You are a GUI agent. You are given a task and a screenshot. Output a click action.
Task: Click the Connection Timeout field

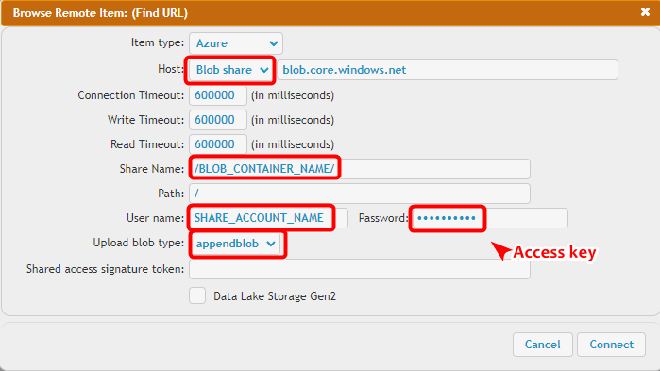click(x=217, y=95)
